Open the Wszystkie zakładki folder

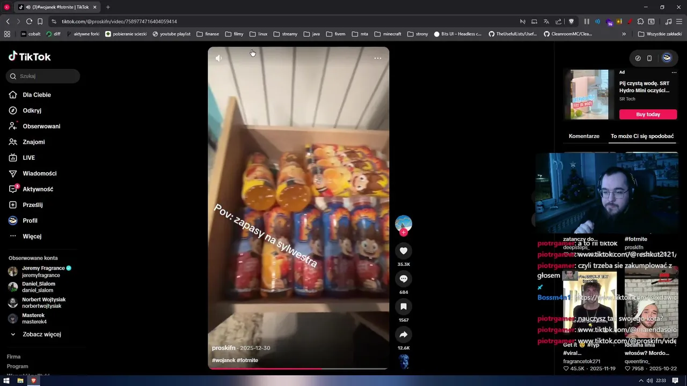[x=660, y=34]
